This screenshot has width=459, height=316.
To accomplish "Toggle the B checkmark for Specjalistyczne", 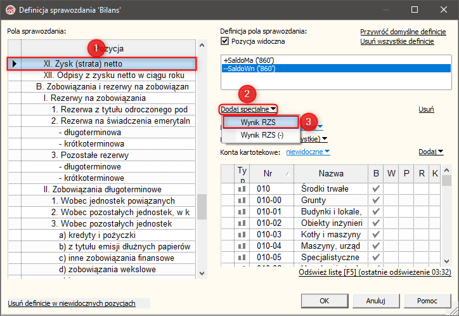I will 376,258.
